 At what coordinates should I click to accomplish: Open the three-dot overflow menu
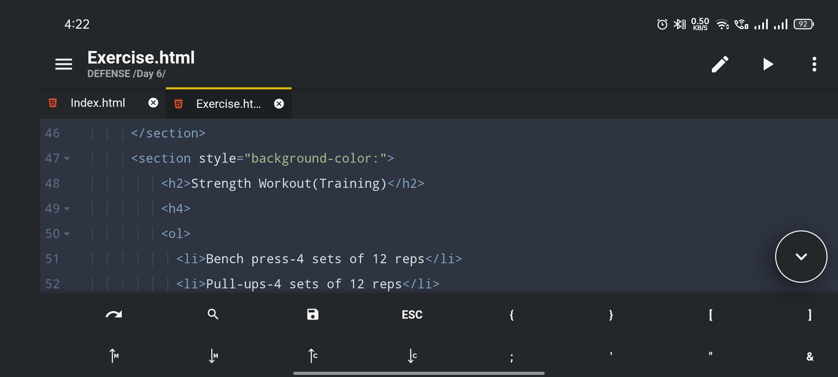point(814,64)
